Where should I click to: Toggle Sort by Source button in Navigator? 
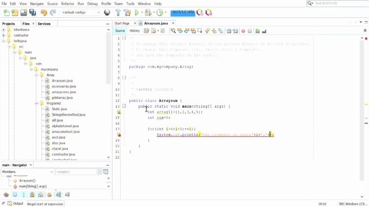click(x=67, y=194)
